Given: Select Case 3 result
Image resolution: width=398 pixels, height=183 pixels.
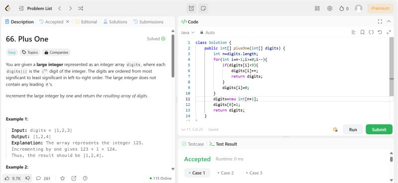Looking at the screenshot, I should click(254, 173).
